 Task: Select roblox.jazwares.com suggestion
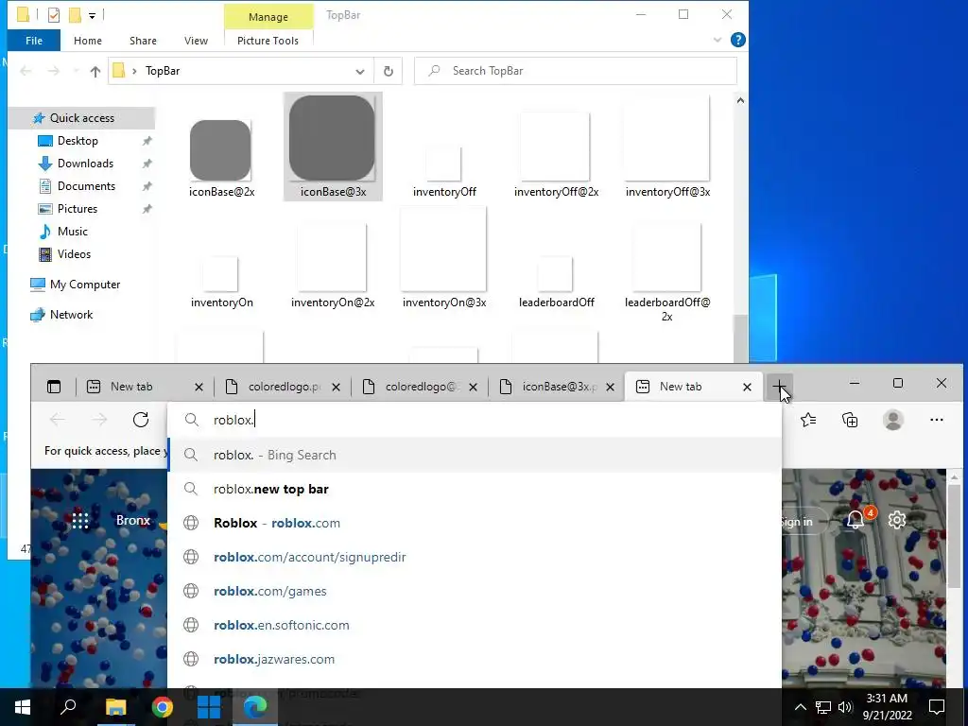click(x=475, y=659)
